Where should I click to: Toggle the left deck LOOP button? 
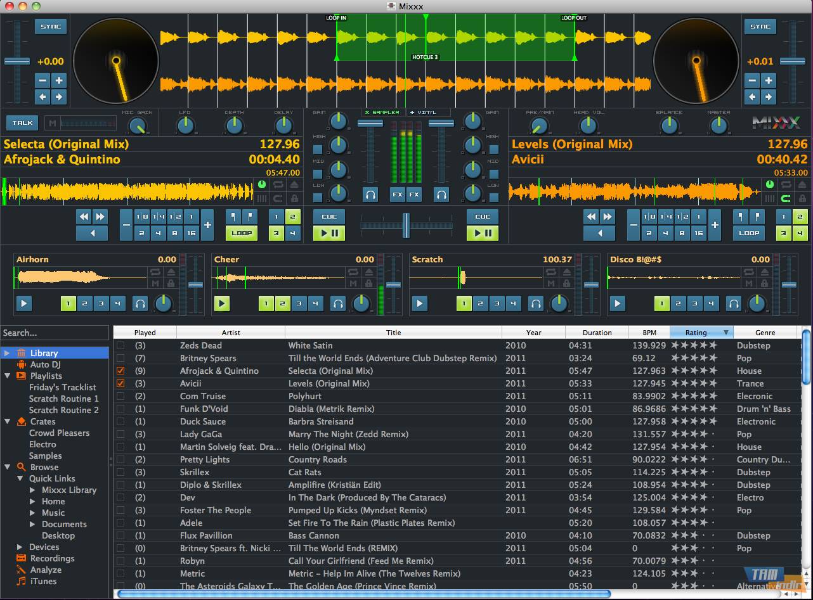pos(242,233)
